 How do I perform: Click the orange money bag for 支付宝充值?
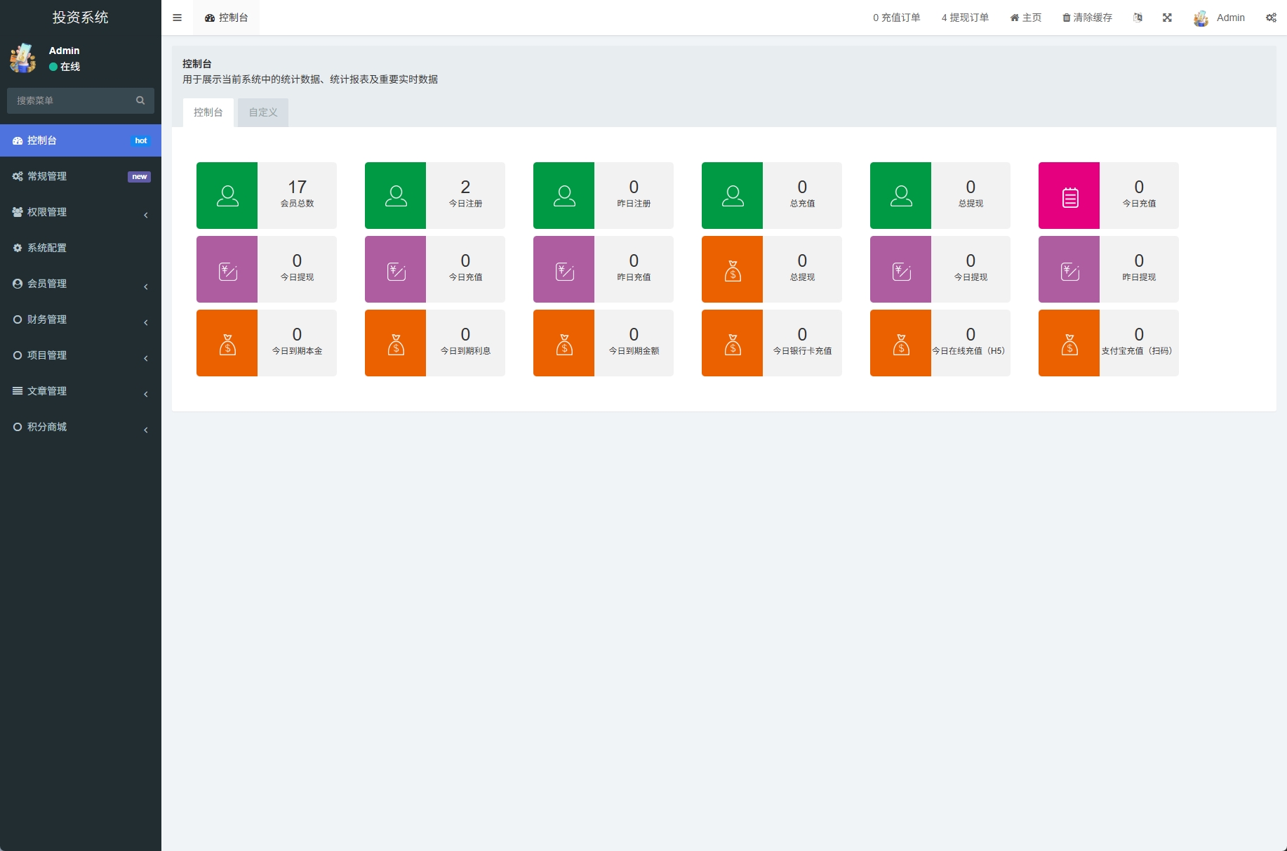click(1069, 343)
